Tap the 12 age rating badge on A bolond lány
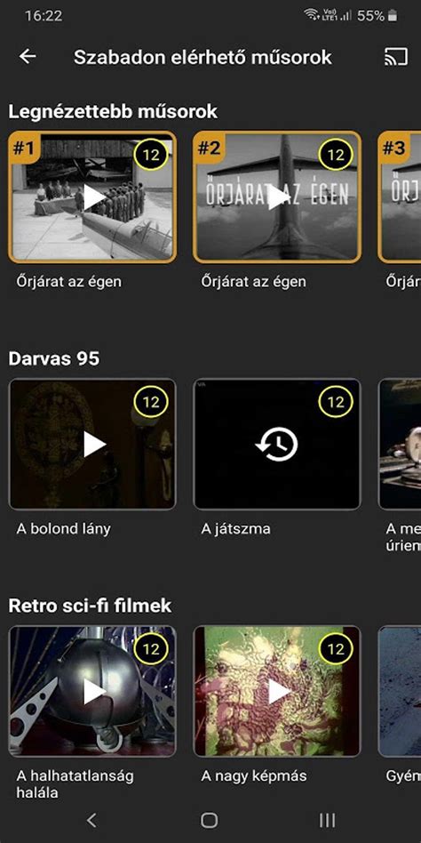The image size is (421, 843). coord(151,402)
